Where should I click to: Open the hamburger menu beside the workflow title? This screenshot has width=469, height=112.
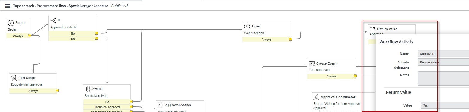pyautogui.click(x=7, y=6)
